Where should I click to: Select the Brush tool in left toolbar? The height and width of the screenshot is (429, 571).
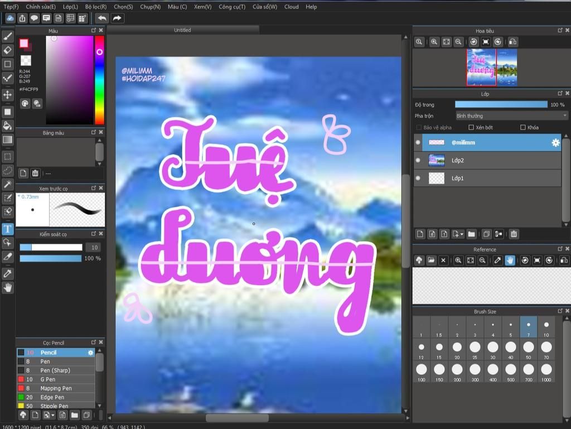click(8, 36)
